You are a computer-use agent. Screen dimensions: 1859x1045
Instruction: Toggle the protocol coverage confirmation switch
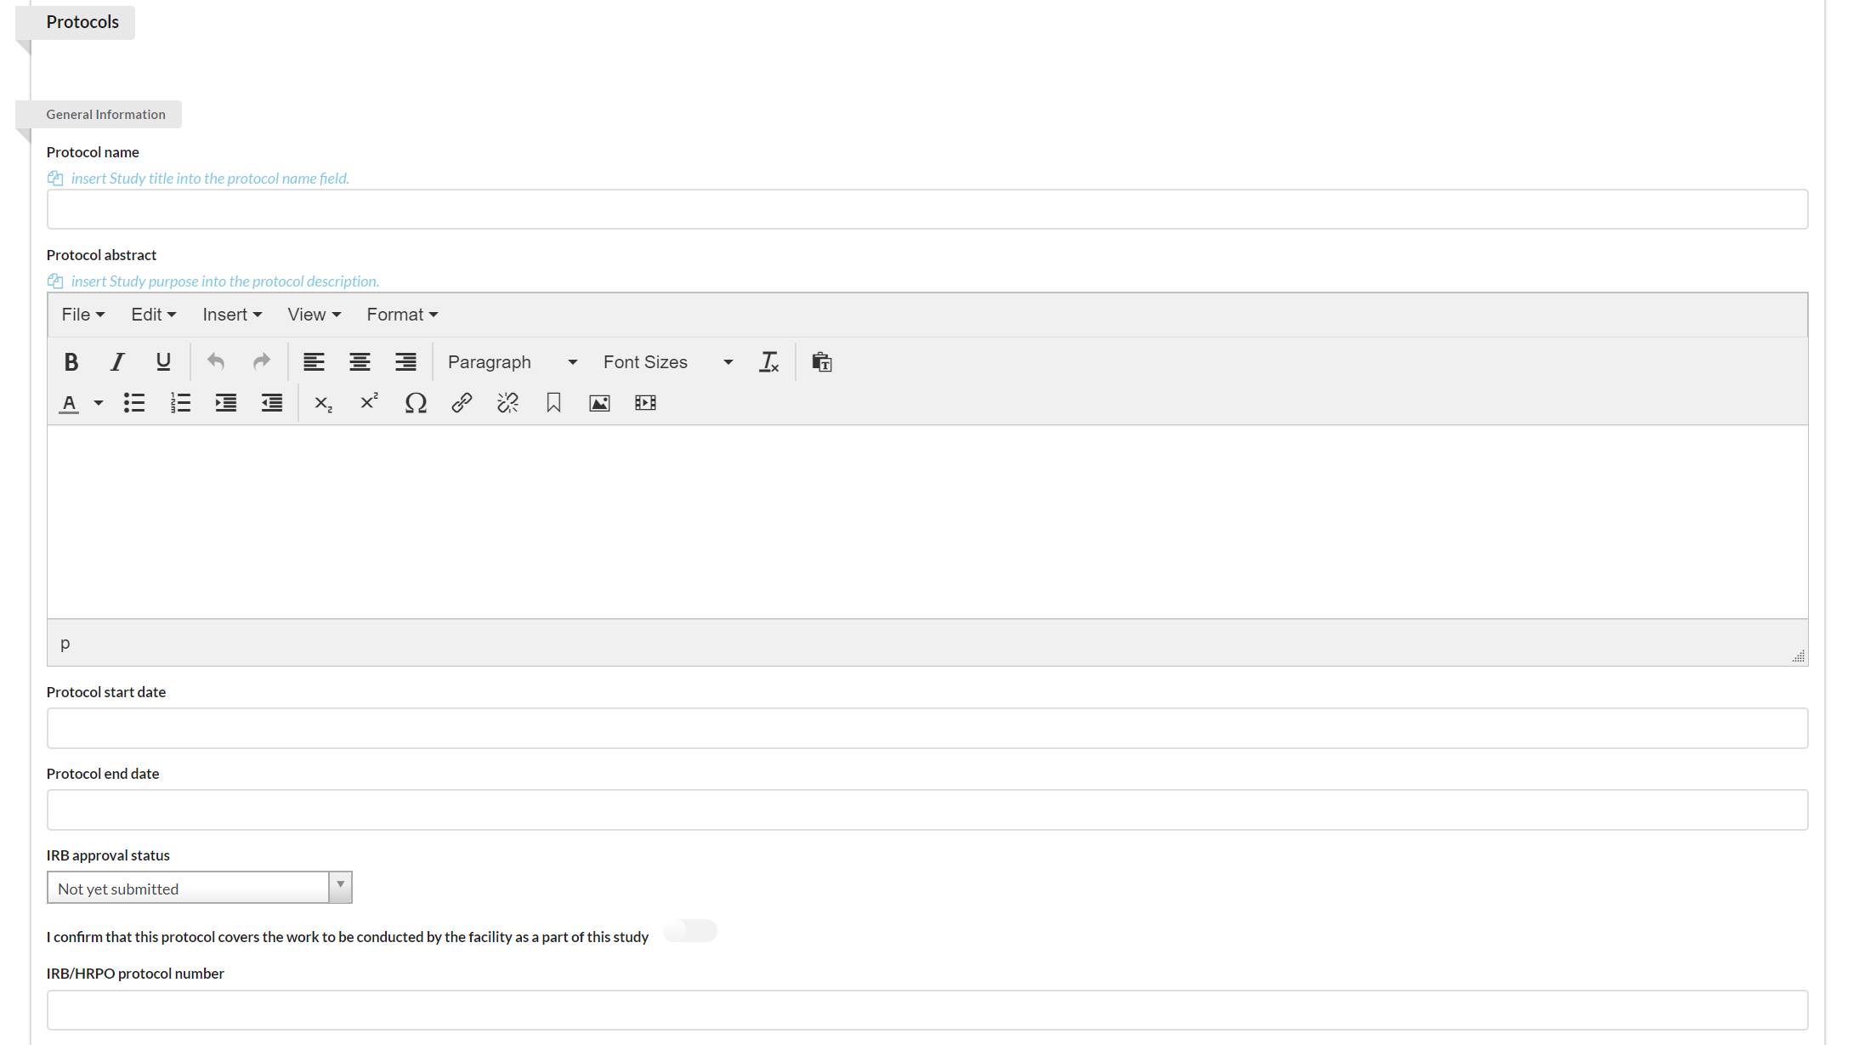pyautogui.click(x=689, y=931)
